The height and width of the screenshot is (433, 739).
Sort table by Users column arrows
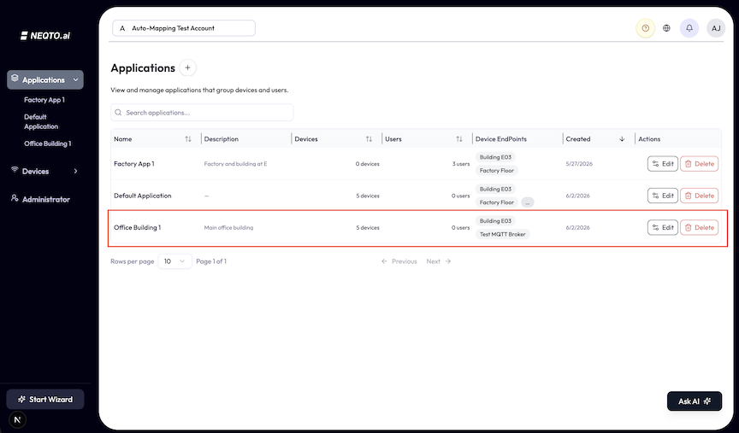coord(459,139)
